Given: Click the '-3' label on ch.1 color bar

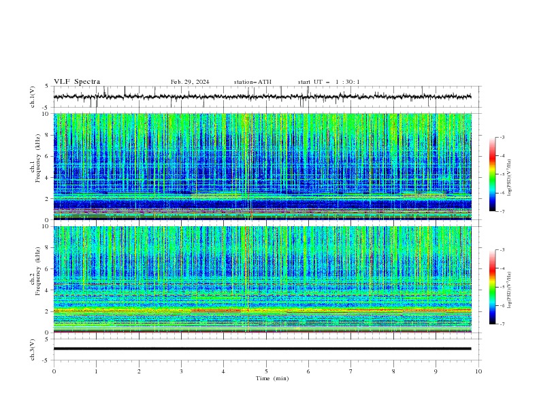Looking at the screenshot, I should pyautogui.click(x=502, y=137).
